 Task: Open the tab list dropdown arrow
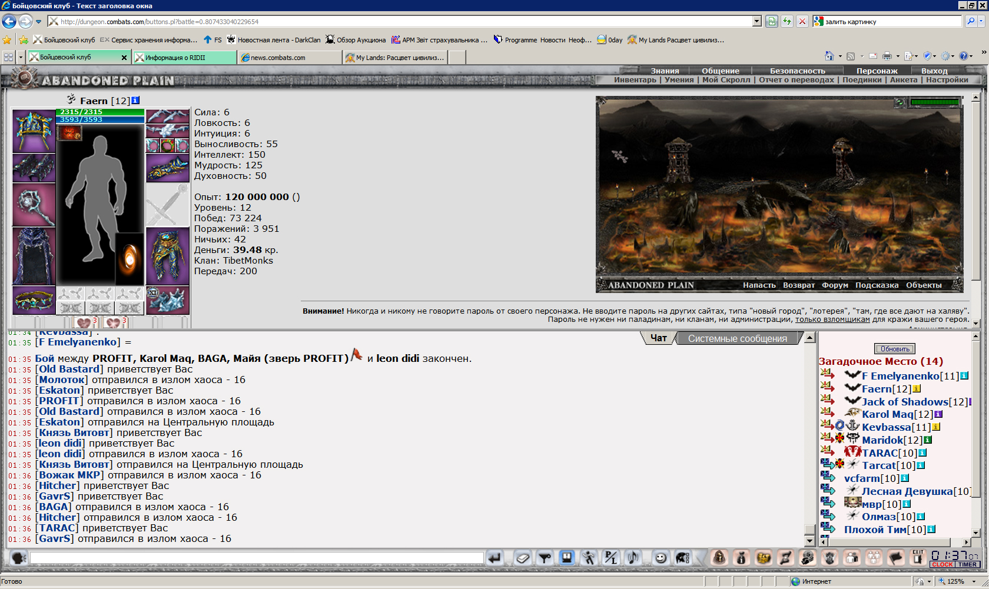pyautogui.click(x=21, y=57)
